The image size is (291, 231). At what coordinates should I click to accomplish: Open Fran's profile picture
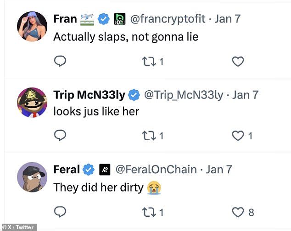click(32, 26)
